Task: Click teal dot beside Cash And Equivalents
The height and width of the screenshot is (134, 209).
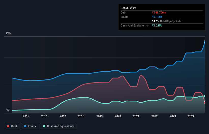Action: pos(44,126)
